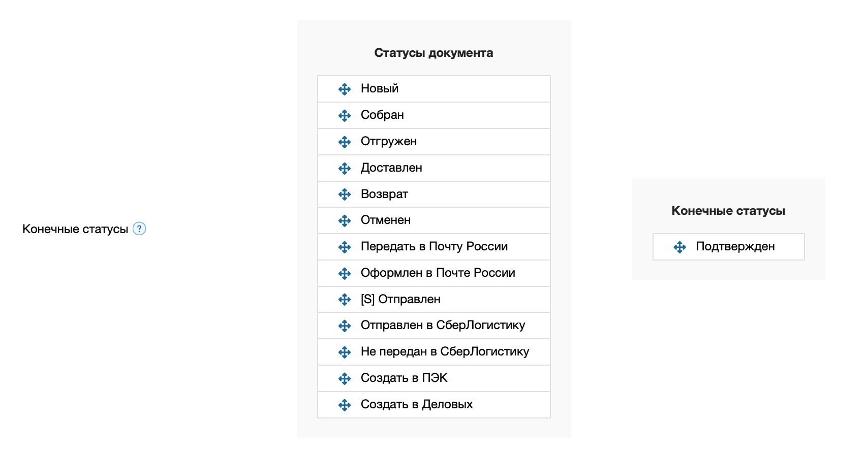
Task: Open help tooltip next to Конечные статусы label
Action: pyautogui.click(x=139, y=229)
